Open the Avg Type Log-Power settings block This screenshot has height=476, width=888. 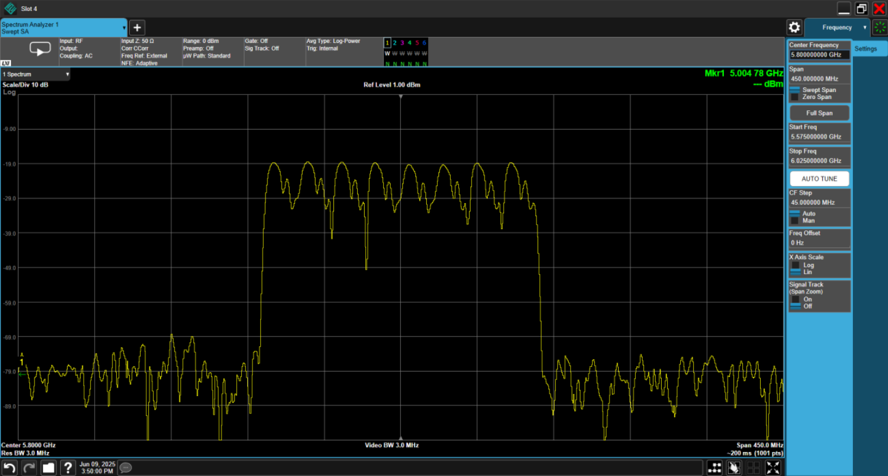tap(343, 52)
